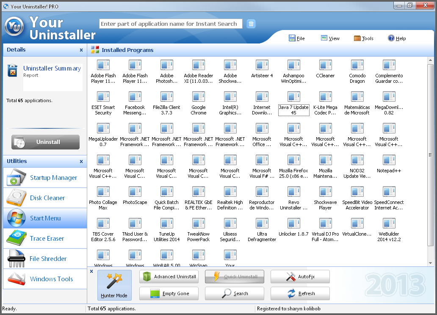Select the Adobe Reader XI icon
The height and width of the screenshot is (315, 437).
click(199, 65)
